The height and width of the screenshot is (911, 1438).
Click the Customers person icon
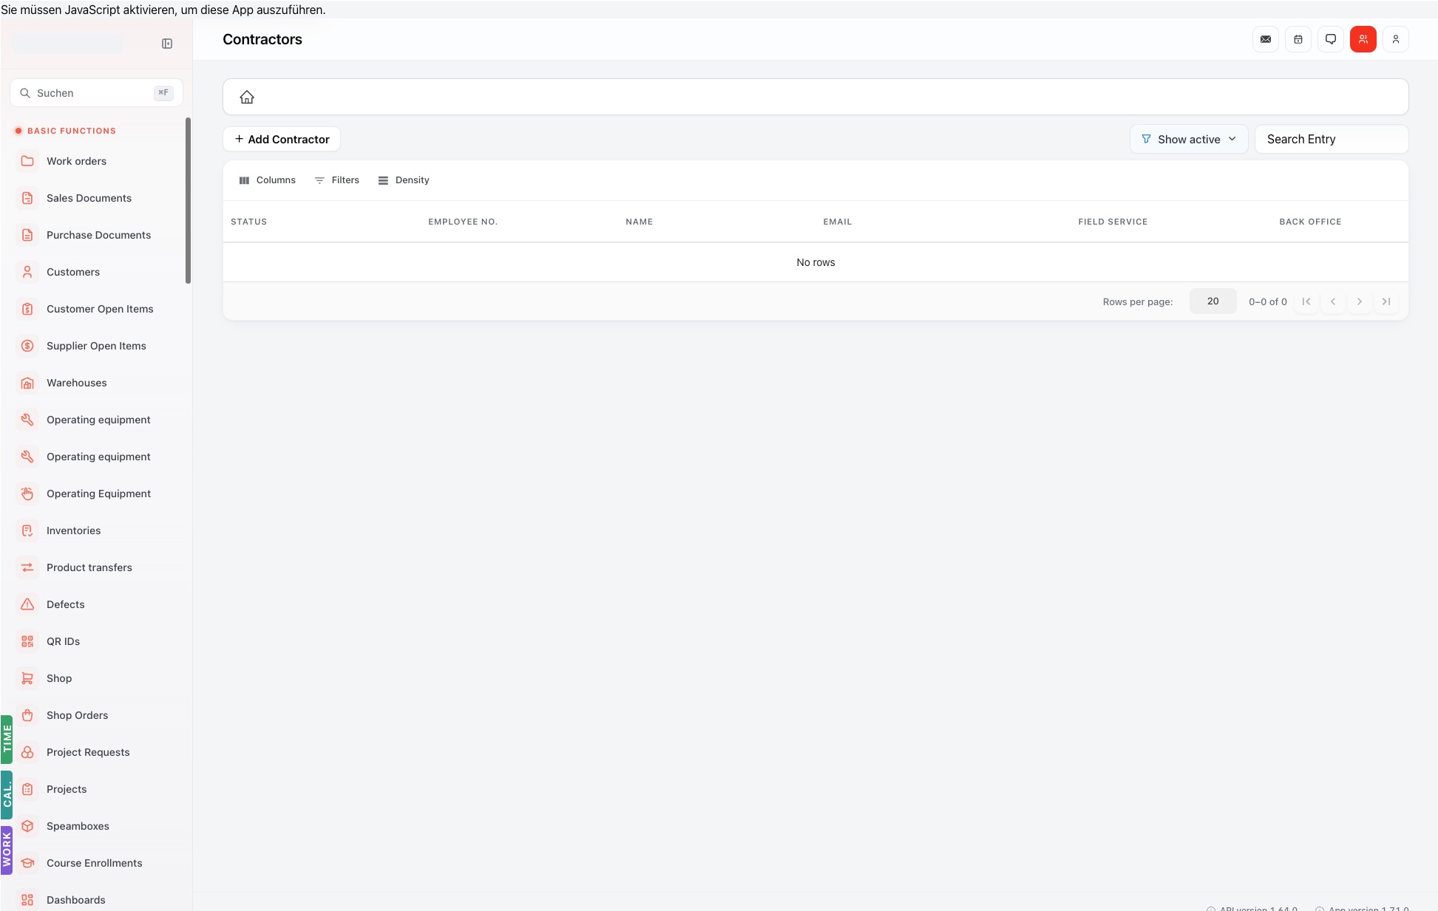(27, 272)
